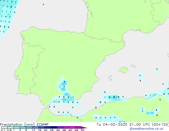169x131 pixels.
Task: Select the legend swatch between 10 and 15
Action: point(35,128)
